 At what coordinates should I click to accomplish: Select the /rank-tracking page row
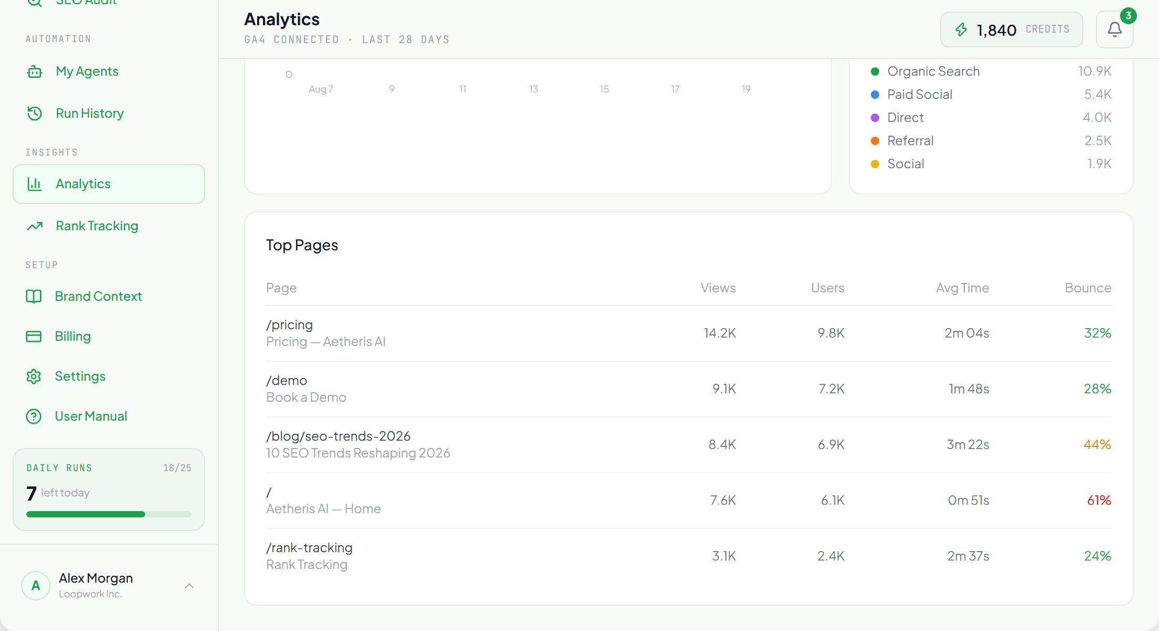pos(688,556)
